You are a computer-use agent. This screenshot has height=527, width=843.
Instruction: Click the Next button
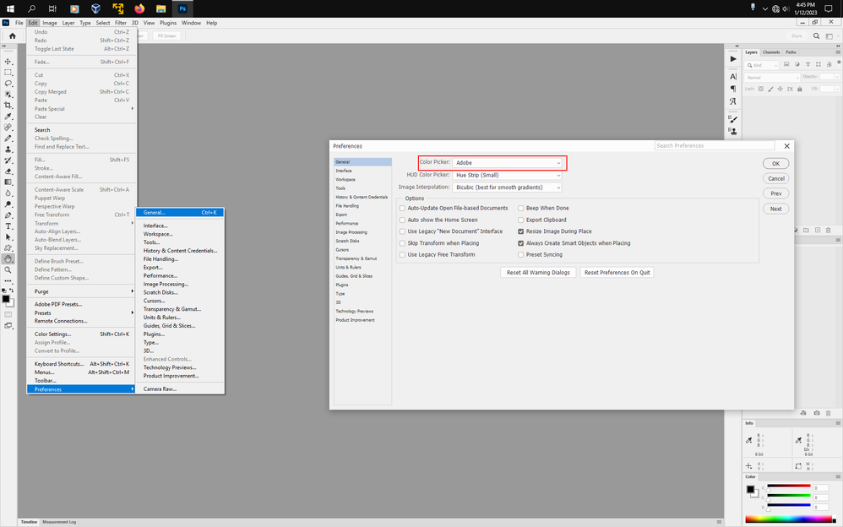click(775, 209)
